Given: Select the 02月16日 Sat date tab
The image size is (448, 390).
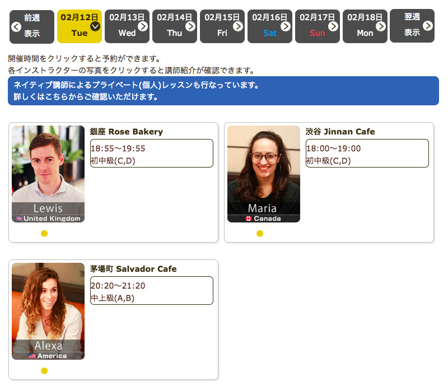Looking at the screenshot, I should [x=269, y=26].
